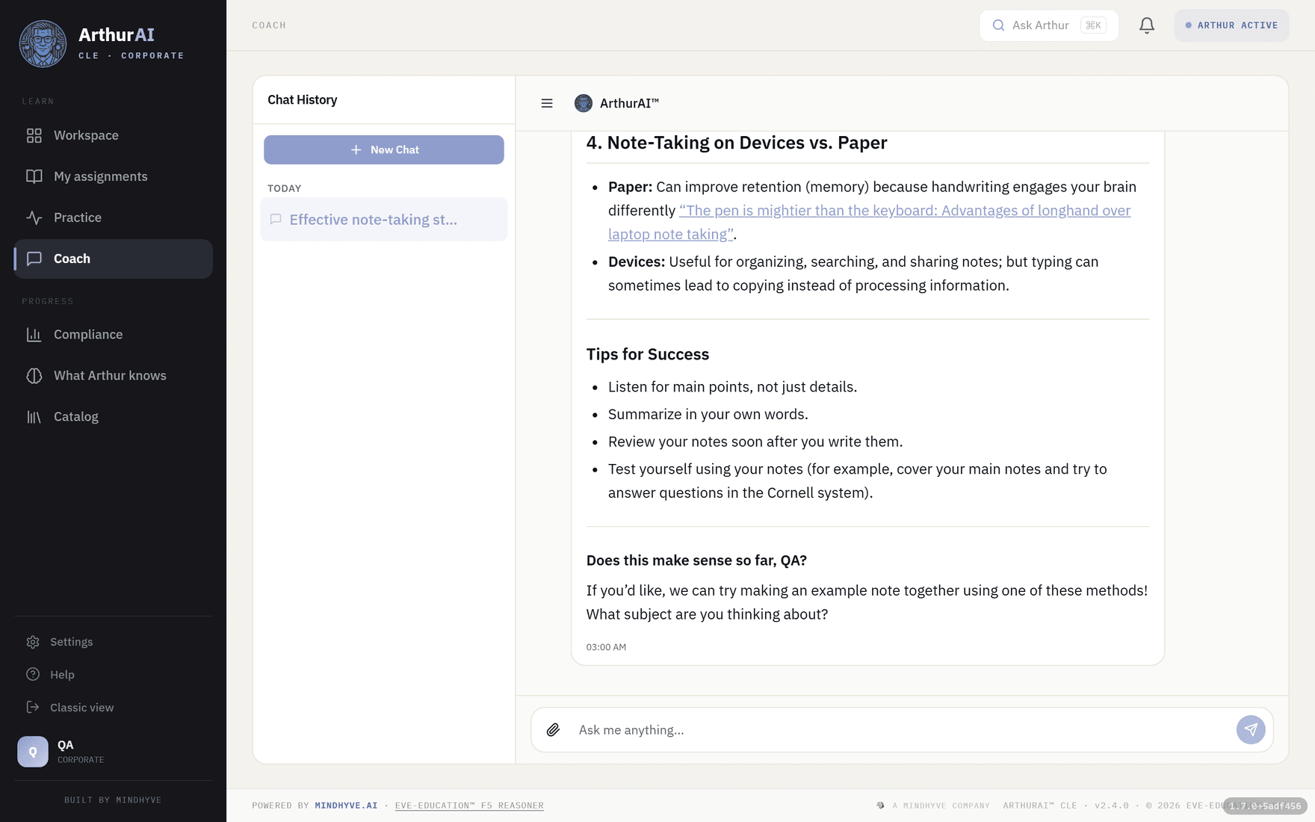This screenshot has height=822, width=1315.
Task: Click the Ask Arthur search field
Action: (1049, 25)
